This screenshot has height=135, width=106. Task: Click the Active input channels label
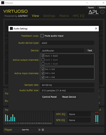(x=27, y=73)
